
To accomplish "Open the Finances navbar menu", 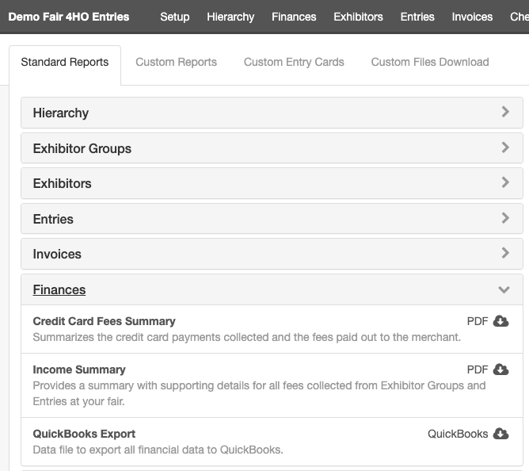I will click(294, 17).
